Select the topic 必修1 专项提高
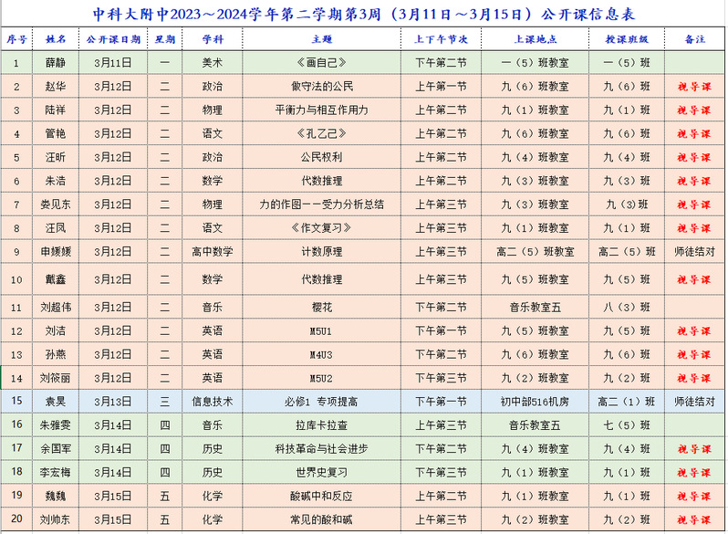This screenshot has height=534, width=728. (322, 402)
